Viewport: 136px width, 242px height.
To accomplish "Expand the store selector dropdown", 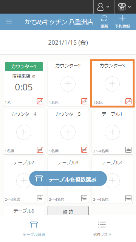I will (125, 7).
